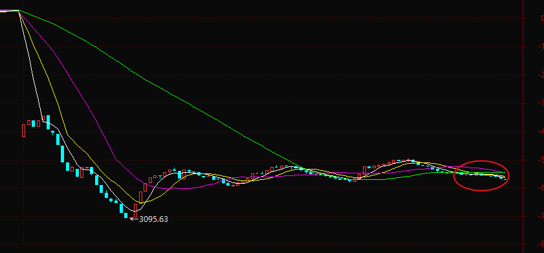Click the white short-term average at its lowest dip
Image resolution: width=544 pixels, height=253 pixels.
point(135,211)
